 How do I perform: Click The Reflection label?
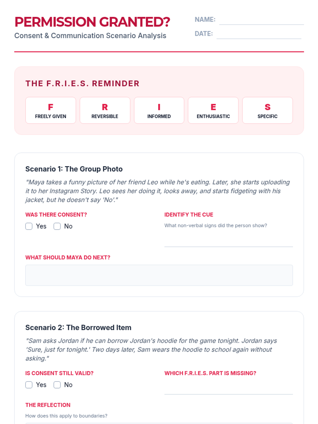(x=48, y=405)
